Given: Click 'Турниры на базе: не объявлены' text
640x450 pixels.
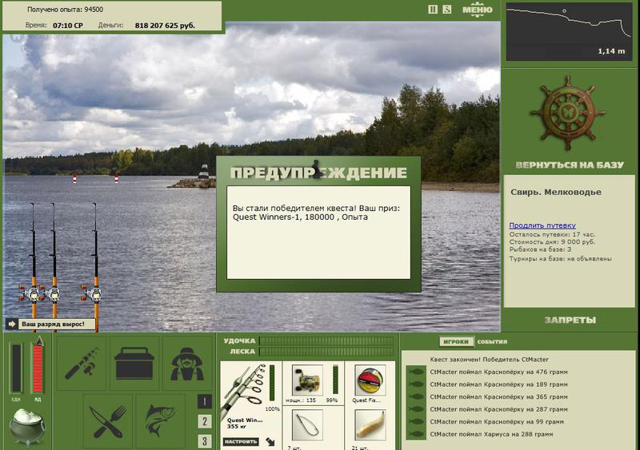Looking at the screenshot, I should tap(561, 259).
